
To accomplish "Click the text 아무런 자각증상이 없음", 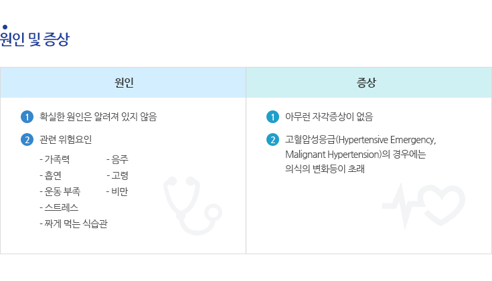I will [x=329, y=117].
